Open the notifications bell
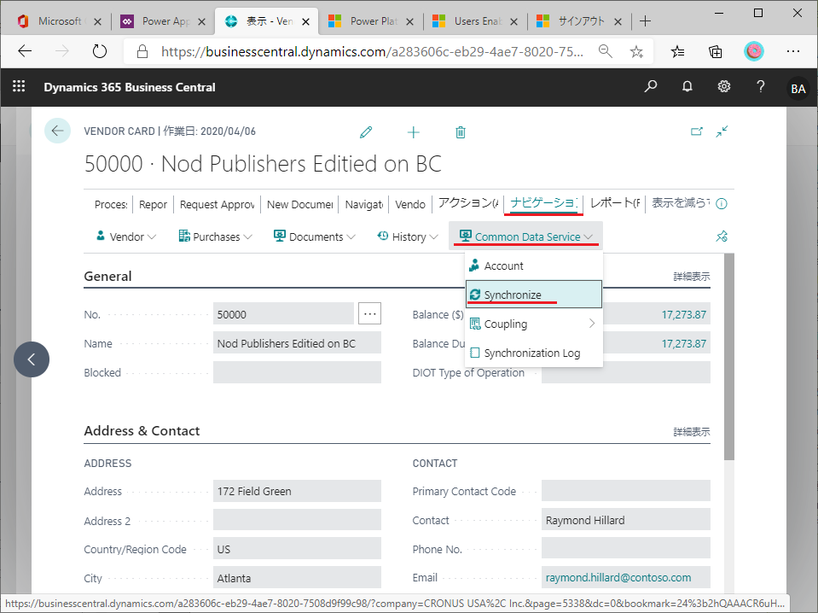The image size is (818, 613). (687, 87)
